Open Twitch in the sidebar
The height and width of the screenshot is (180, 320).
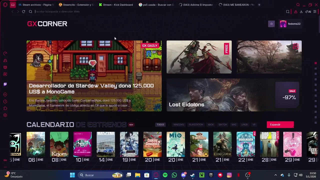pos(5,84)
